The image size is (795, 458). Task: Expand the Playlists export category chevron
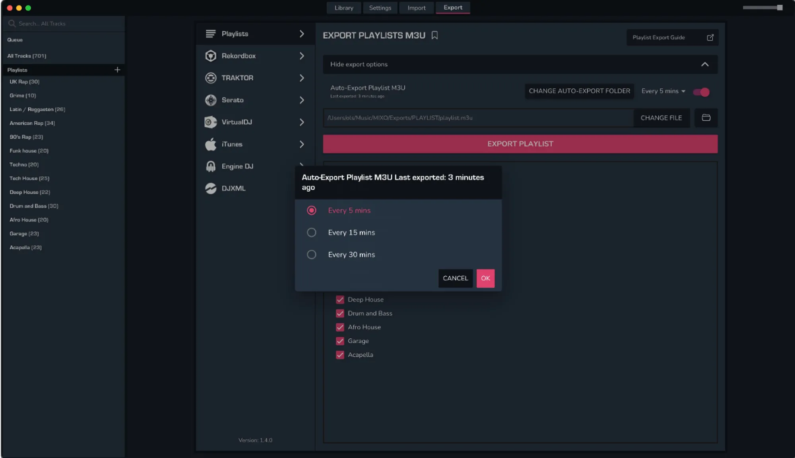tap(302, 34)
